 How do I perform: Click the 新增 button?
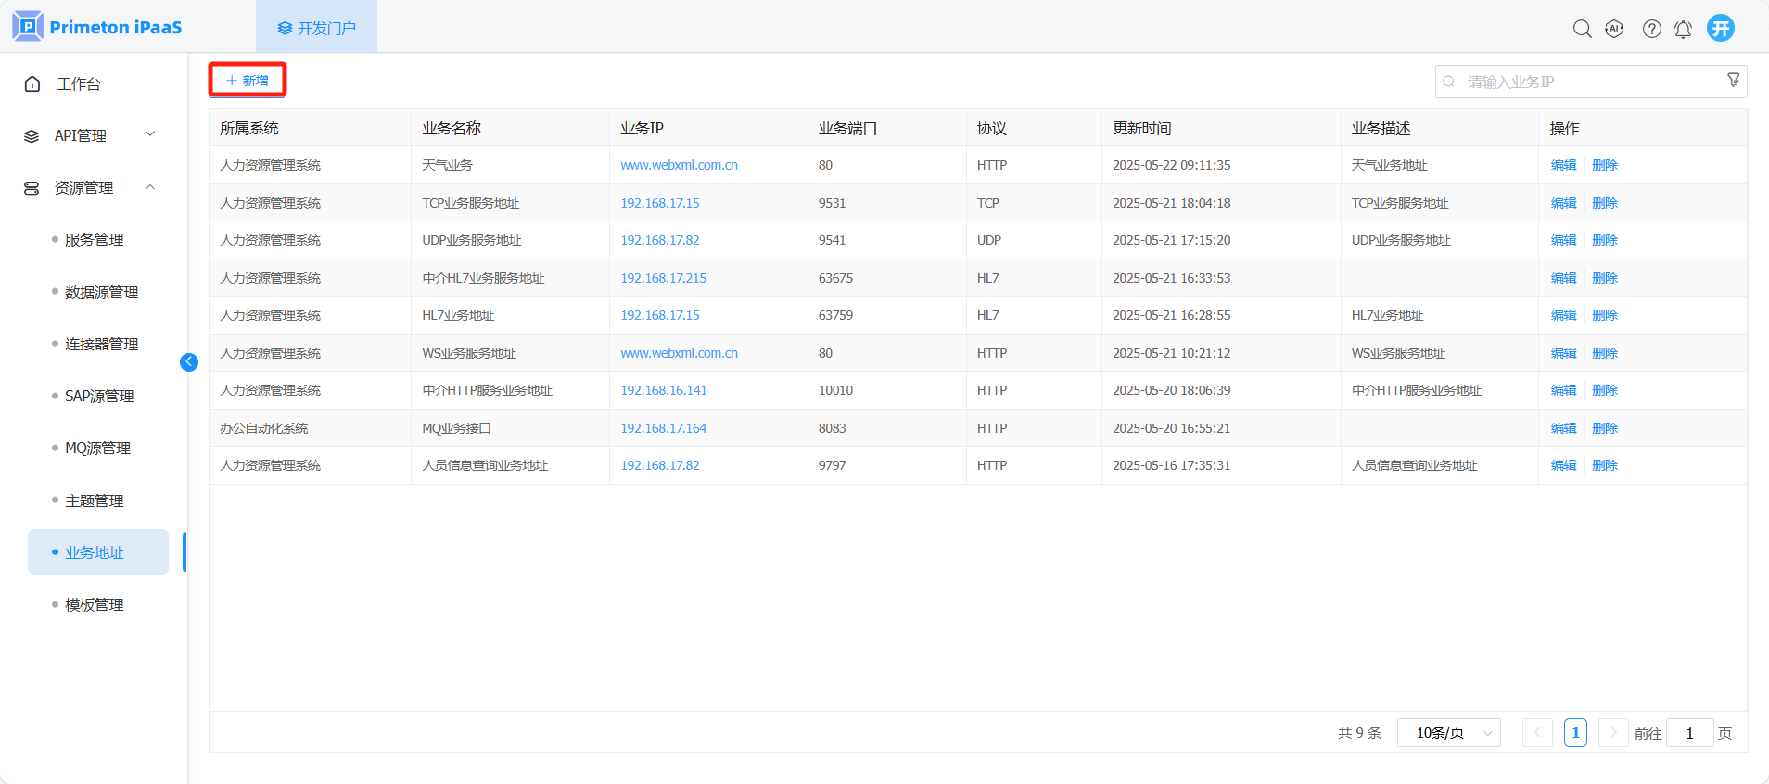(x=248, y=81)
